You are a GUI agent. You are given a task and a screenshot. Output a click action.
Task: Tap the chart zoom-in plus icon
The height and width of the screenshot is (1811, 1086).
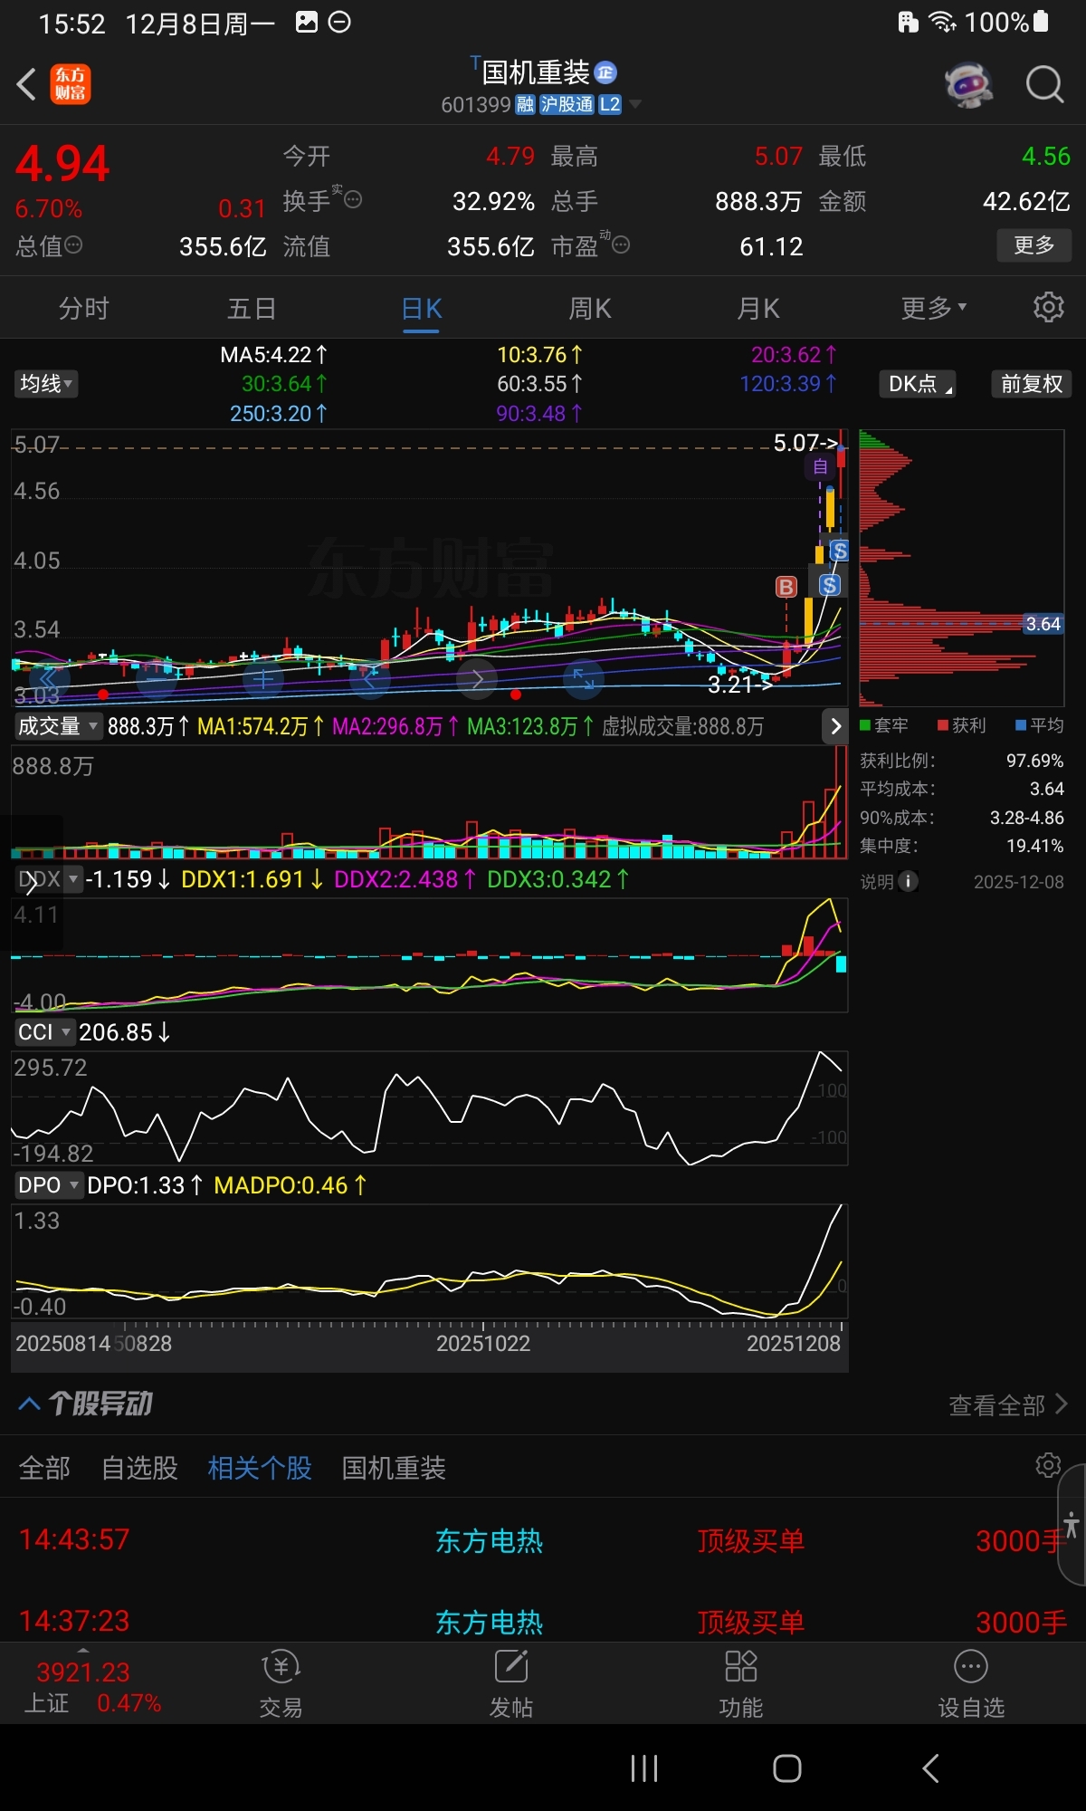262,677
